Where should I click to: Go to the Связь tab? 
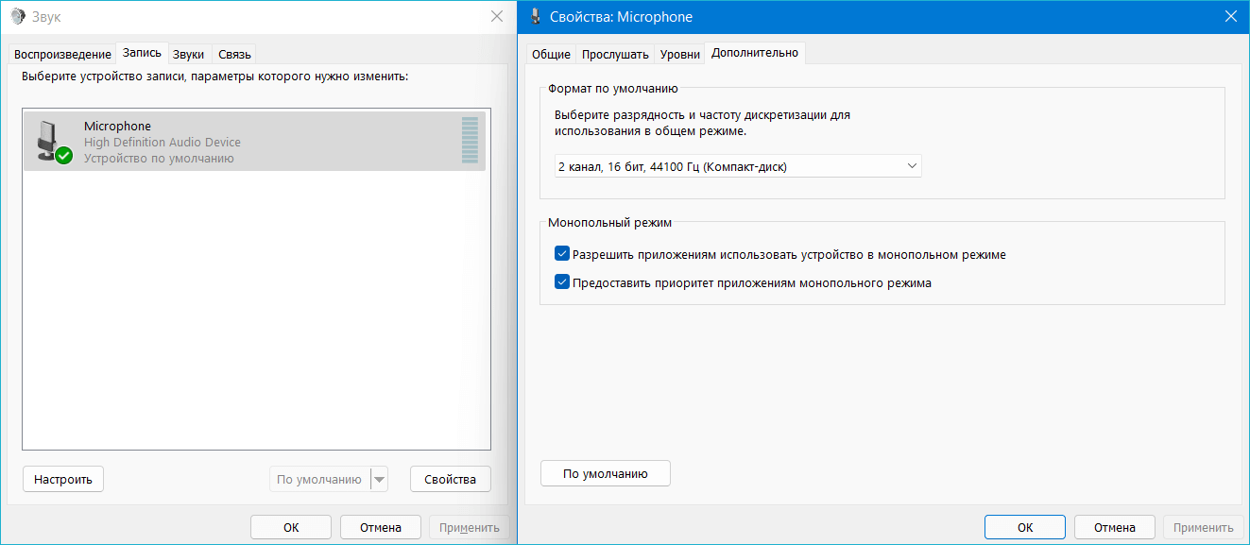pos(234,54)
